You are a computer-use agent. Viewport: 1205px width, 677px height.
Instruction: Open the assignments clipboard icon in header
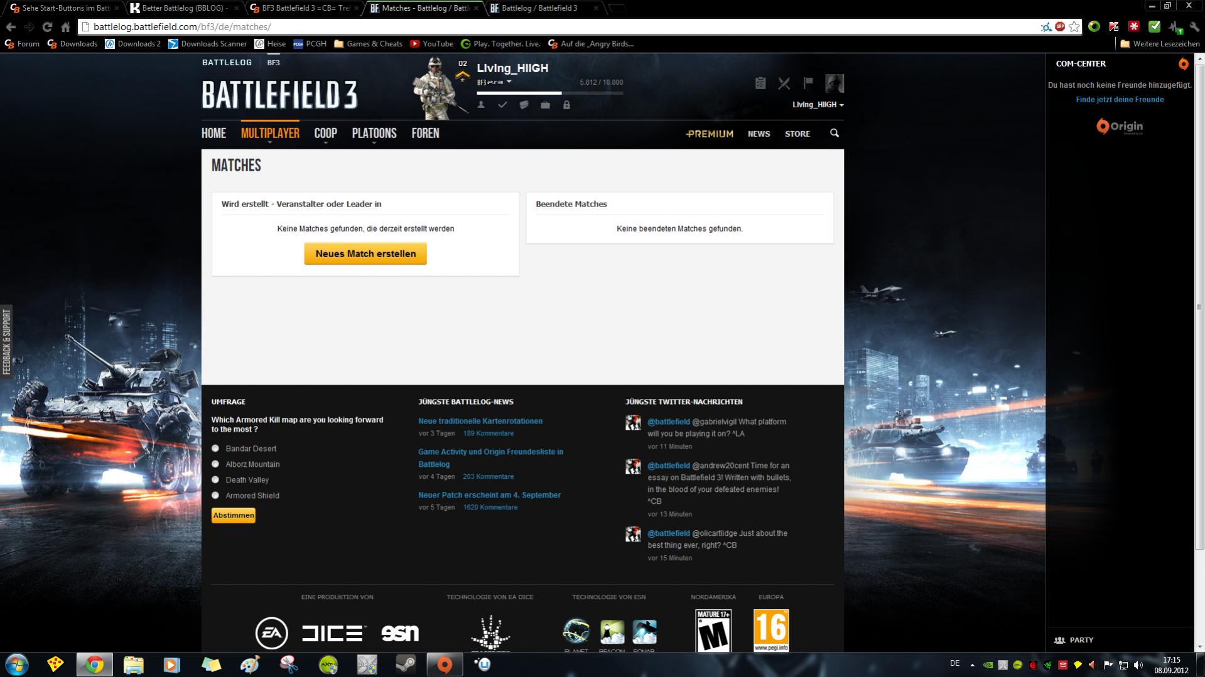pyautogui.click(x=760, y=83)
